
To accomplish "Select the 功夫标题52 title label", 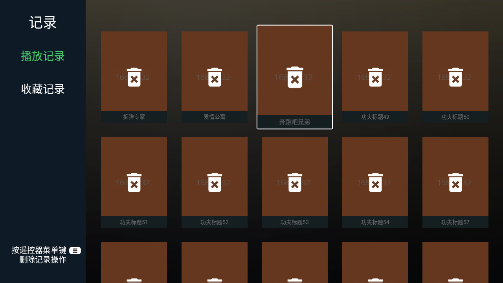I will click(215, 222).
